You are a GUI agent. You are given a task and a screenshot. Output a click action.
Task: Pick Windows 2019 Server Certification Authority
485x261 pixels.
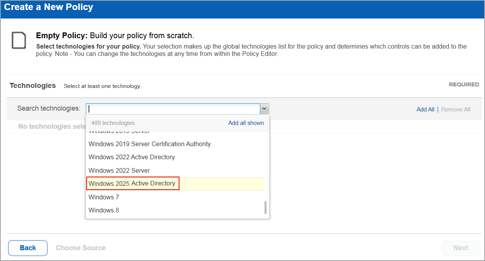(150, 144)
